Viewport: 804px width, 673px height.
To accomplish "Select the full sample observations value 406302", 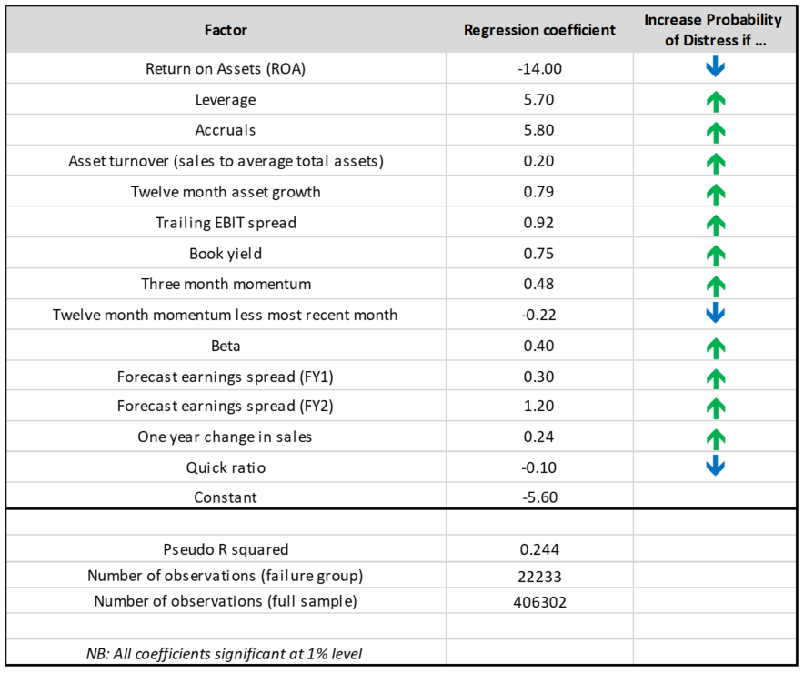I will tap(539, 601).
